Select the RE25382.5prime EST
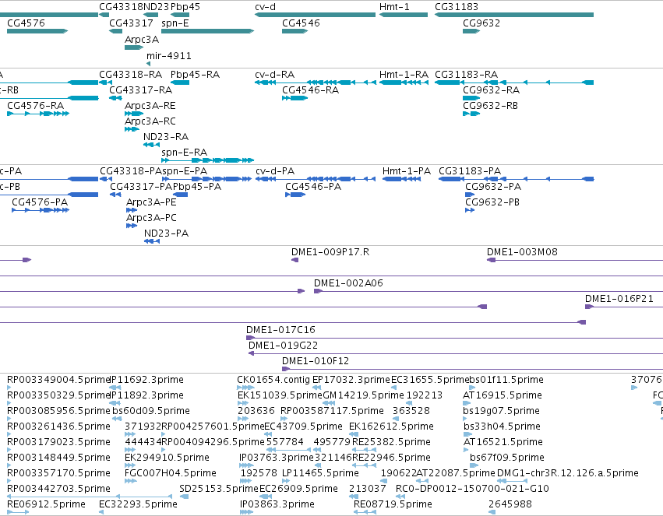 (x=365, y=450)
